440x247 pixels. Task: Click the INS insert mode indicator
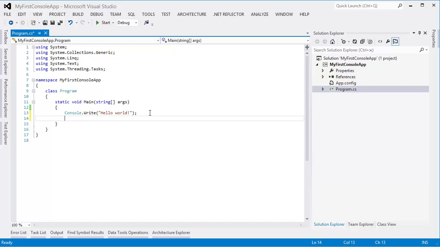[425, 243]
